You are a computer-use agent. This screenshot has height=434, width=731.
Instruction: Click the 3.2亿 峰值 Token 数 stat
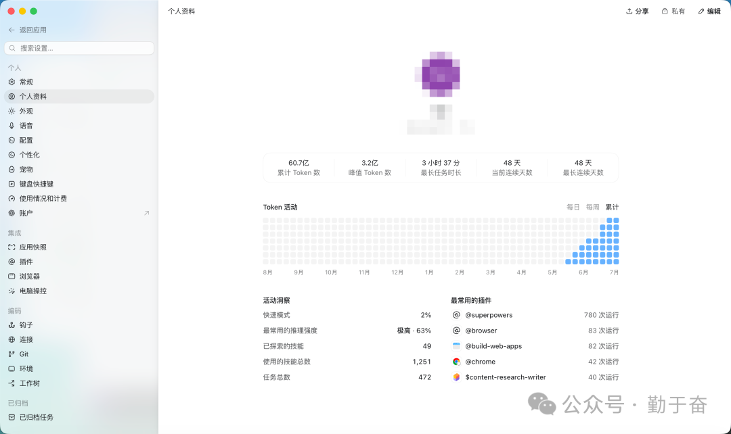(x=370, y=168)
